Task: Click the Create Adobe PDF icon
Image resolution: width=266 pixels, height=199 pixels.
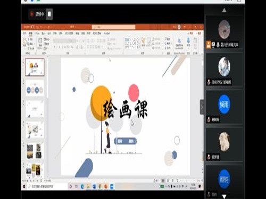Action: pos(179,44)
